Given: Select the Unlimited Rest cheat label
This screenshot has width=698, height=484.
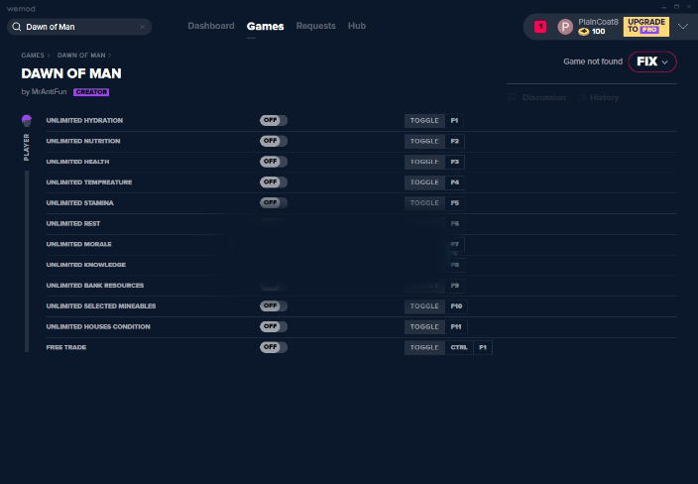Looking at the screenshot, I should tap(73, 223).
